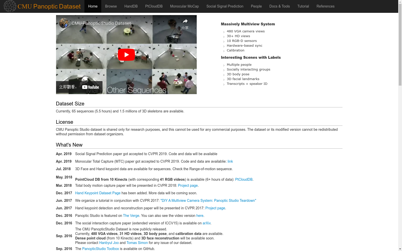Click the scrollbar up arrow
The image size is (402, 251).
pos(400,2)
